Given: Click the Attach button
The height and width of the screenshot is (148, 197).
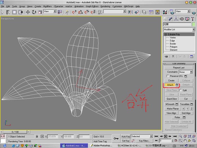Looking at the screenshot, I should point(170,85).
